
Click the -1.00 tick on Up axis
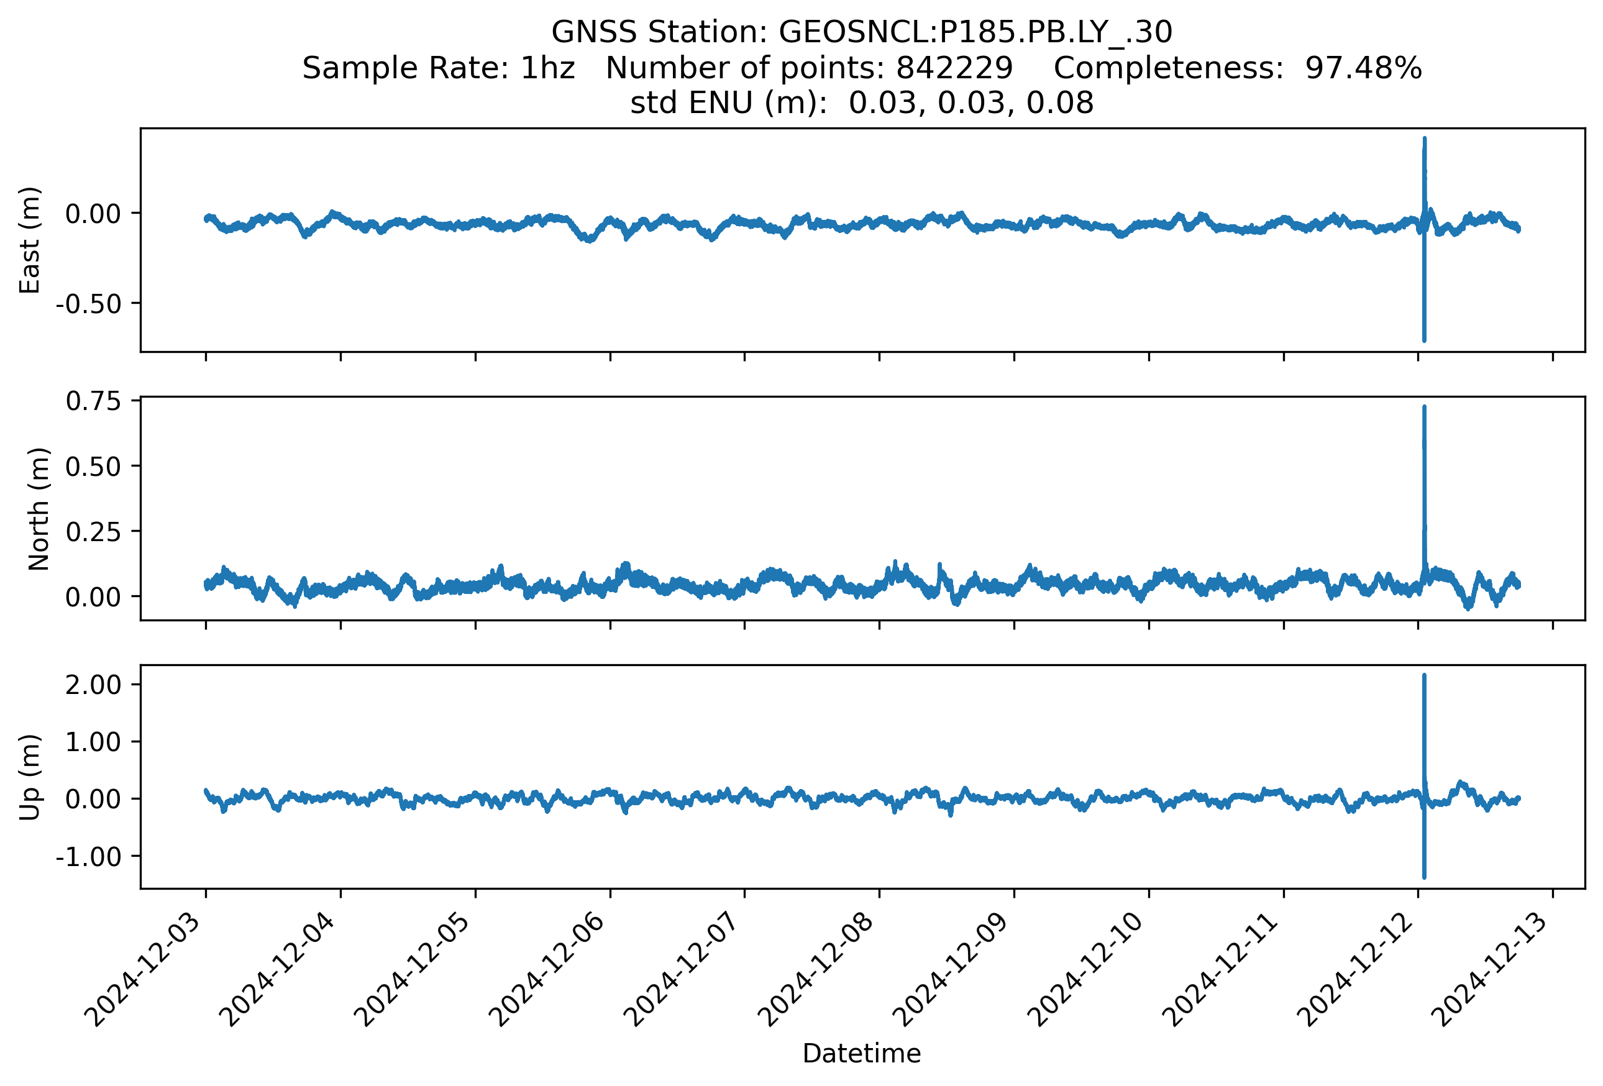tap(88, 856)
